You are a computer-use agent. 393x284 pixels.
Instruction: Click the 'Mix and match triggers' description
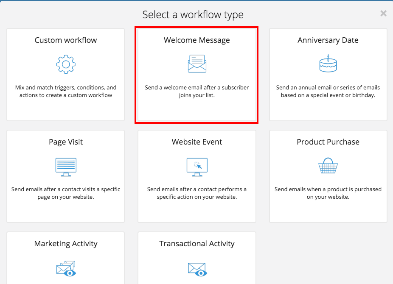tap(66, 91)
